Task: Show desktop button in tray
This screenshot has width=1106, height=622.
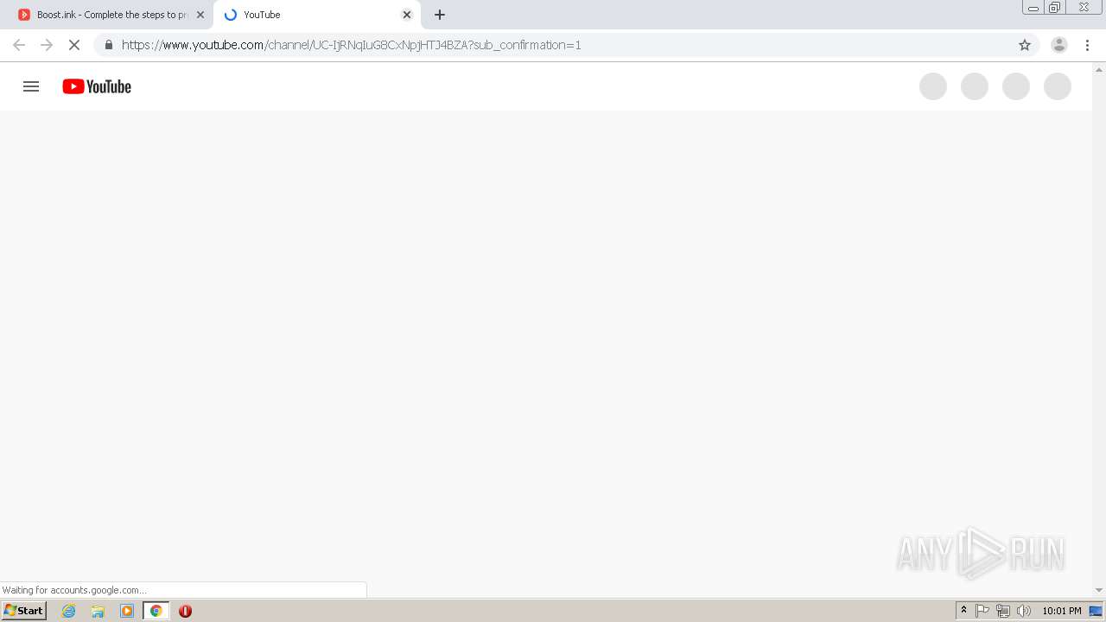Action: click(1096, 611)
